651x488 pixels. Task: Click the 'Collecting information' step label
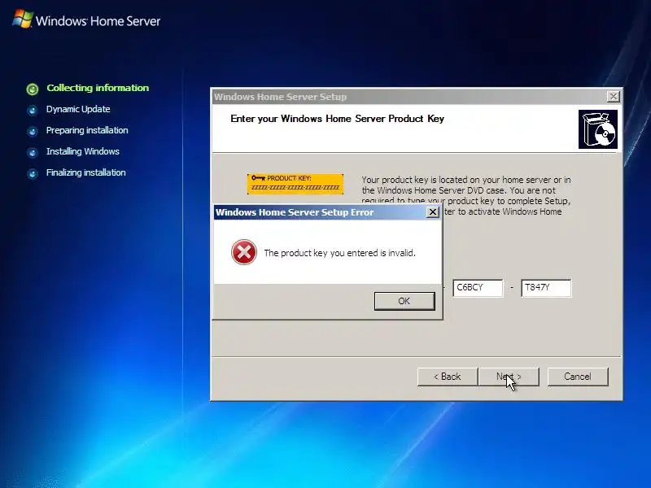98,88
